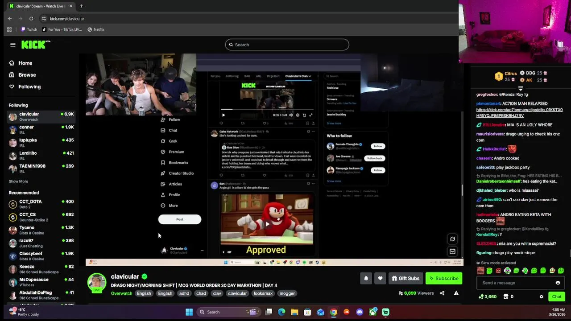Click the clavicular streamer avatar
This screenshot has width=571, height=321.
(x=97, y=283)
